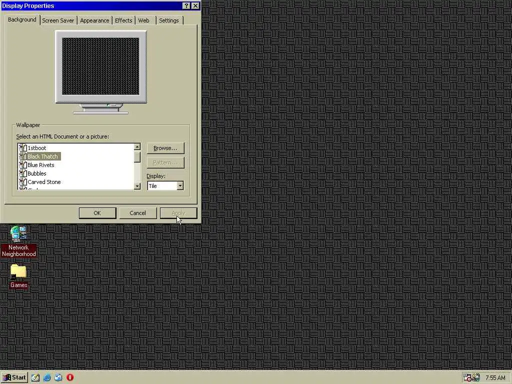
Task: Click the Help question mark button
Action: pos(186,6)
